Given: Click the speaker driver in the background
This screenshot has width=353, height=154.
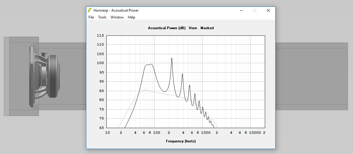Looking at the screenshot, I should click(45, 76).
